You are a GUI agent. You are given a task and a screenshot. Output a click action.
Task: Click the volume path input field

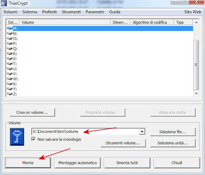coord(85,132)
